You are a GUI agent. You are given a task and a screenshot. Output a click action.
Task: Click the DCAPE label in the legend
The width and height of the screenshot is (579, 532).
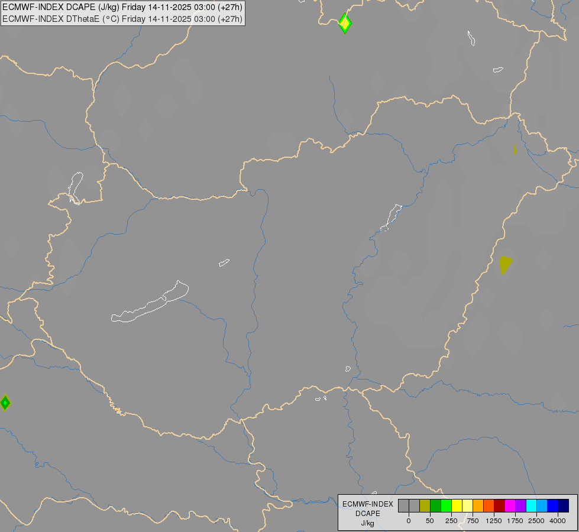tap(368, 514)
